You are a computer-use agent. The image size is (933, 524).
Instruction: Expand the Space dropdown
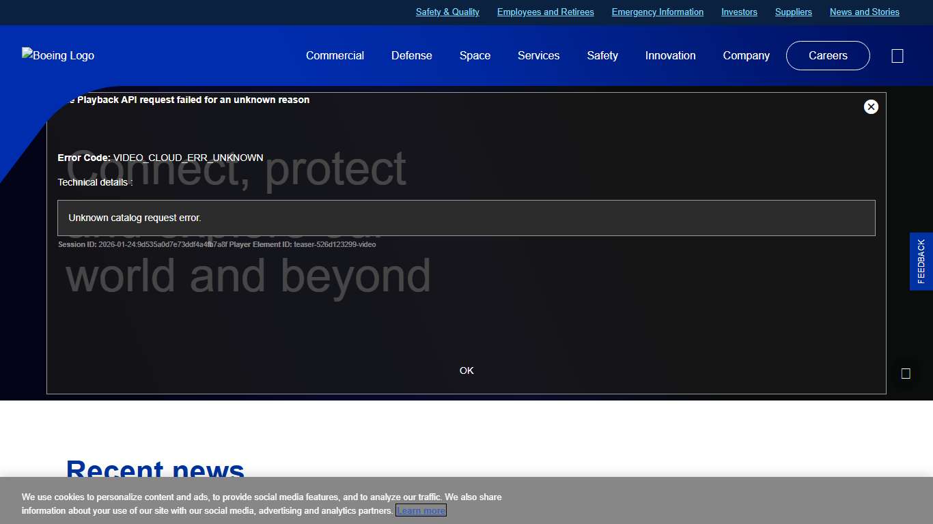point(475,55)
